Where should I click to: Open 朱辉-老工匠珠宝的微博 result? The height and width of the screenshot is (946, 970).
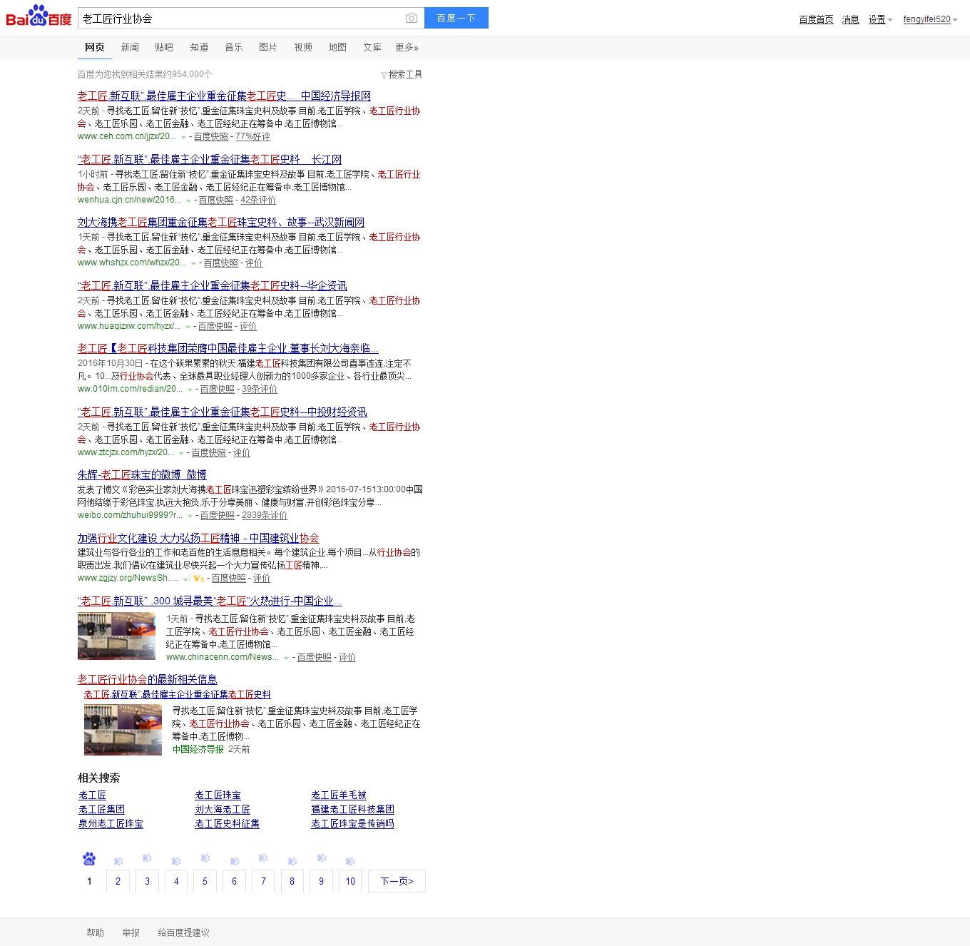[x=142, y=474]
